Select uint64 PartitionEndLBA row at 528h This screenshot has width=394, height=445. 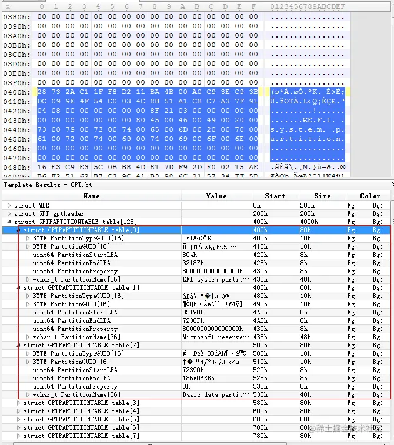(x=196, y=378)
